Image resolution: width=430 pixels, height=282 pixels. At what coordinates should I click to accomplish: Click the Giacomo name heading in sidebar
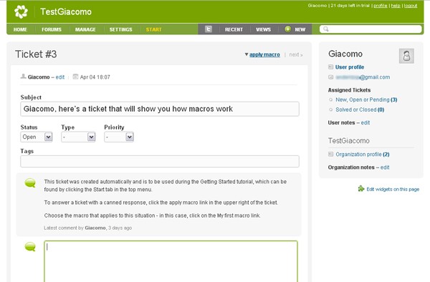pos(345,54)
